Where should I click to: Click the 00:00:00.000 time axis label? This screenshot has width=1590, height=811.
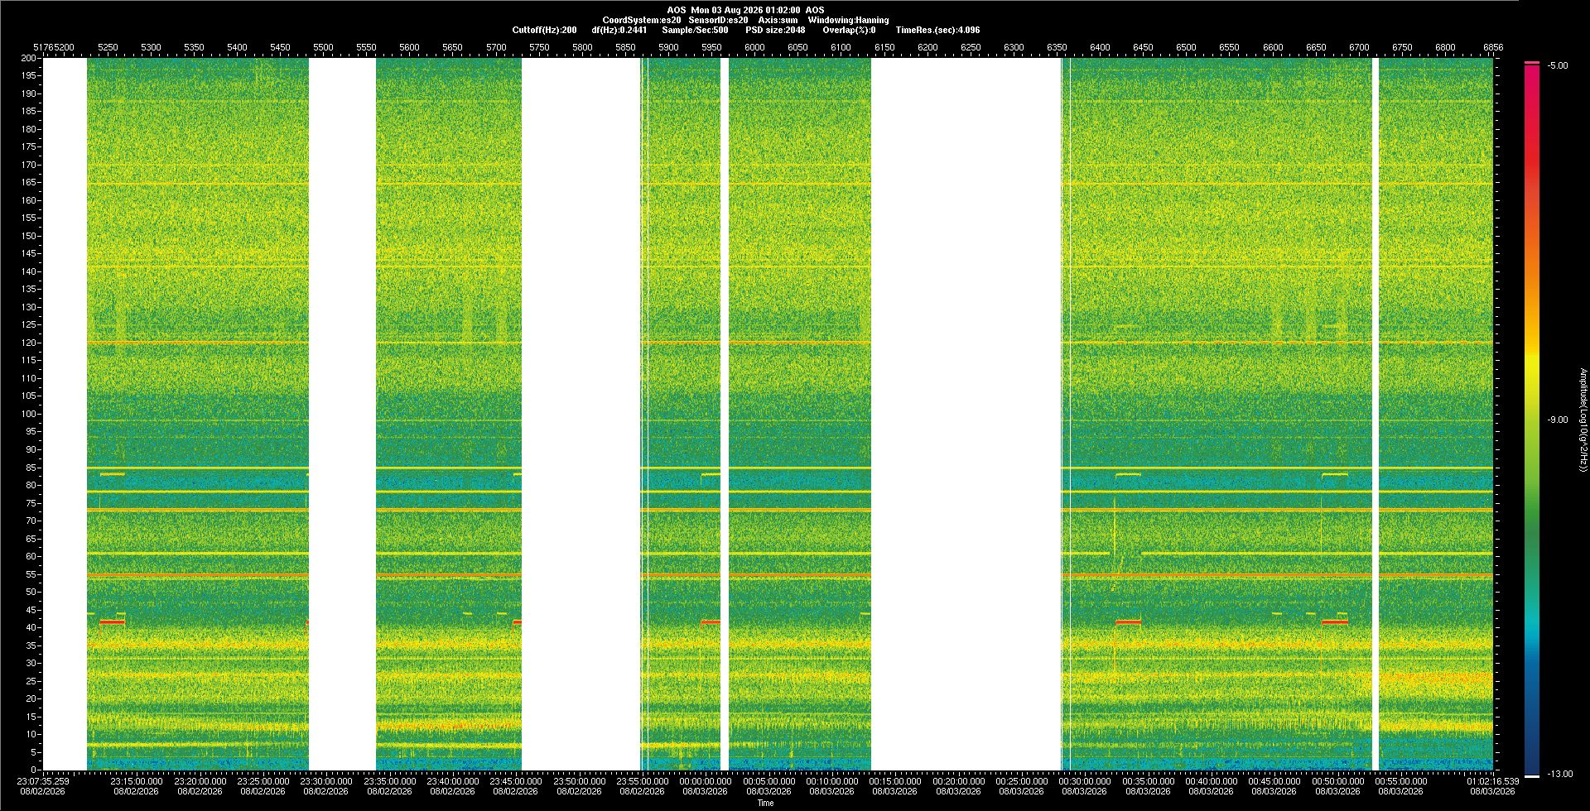coord(706,781)
